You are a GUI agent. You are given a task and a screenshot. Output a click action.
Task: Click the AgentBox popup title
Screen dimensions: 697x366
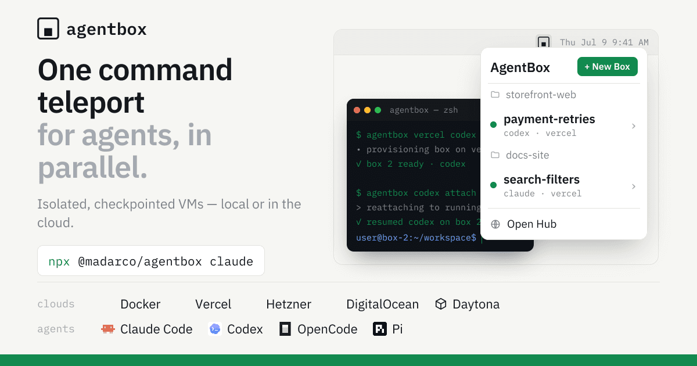[520, 67]
